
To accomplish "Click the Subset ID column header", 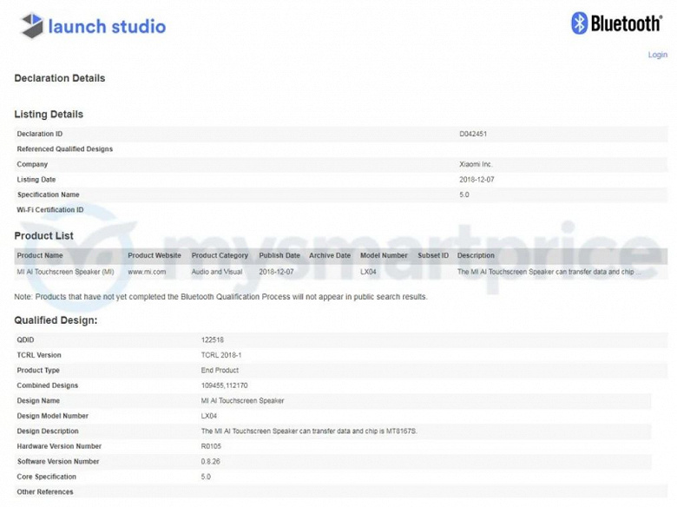I will pos(433,255).
